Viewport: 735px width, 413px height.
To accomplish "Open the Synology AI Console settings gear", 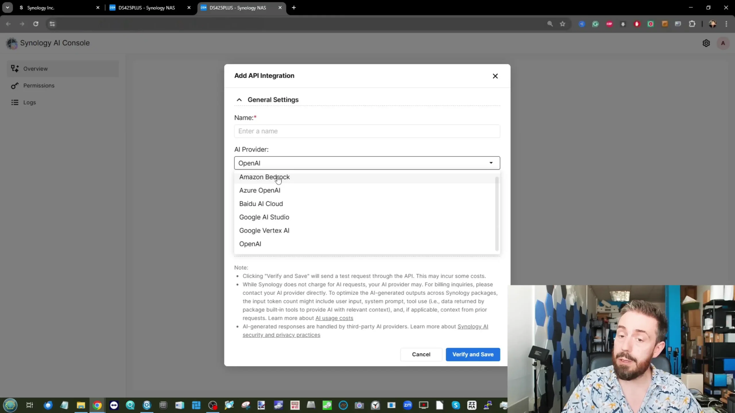I will [706, 43].
